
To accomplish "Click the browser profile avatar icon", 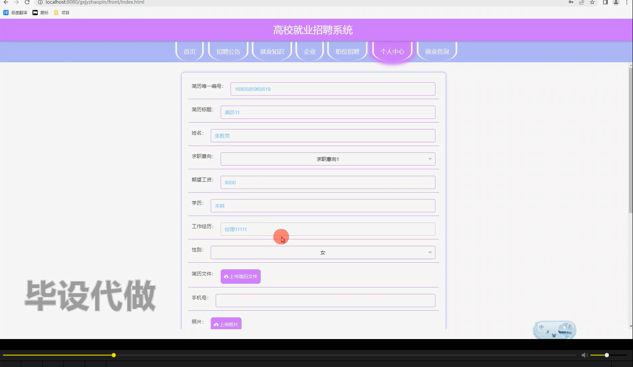I will (x=615, y=2).
